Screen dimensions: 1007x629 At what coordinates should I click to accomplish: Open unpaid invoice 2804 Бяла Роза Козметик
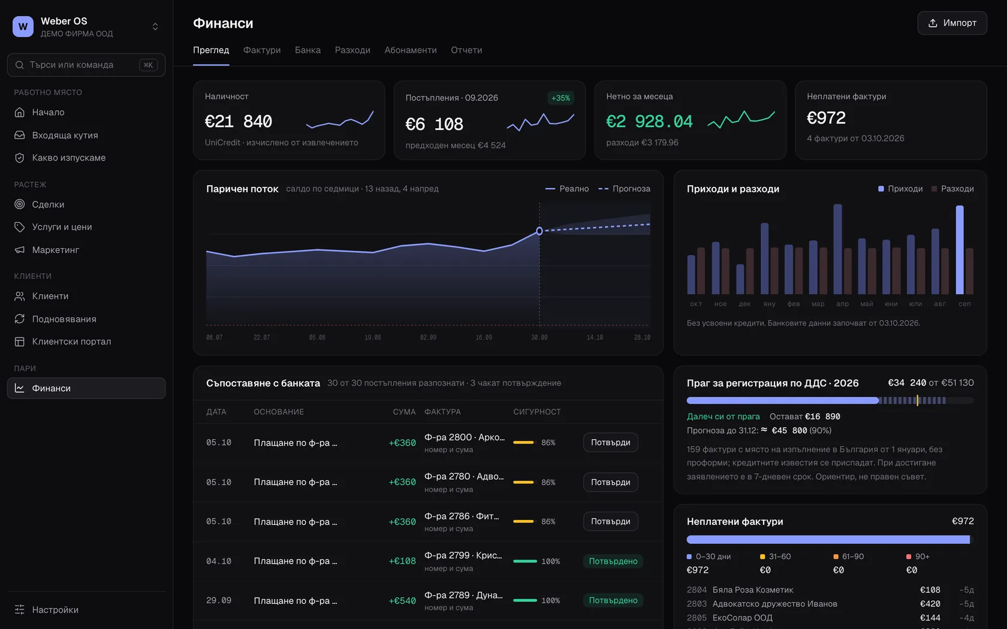(x=830, y=590)
